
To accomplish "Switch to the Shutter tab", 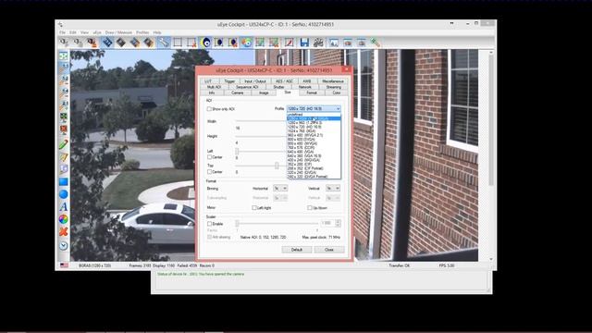I will (278, 87).
